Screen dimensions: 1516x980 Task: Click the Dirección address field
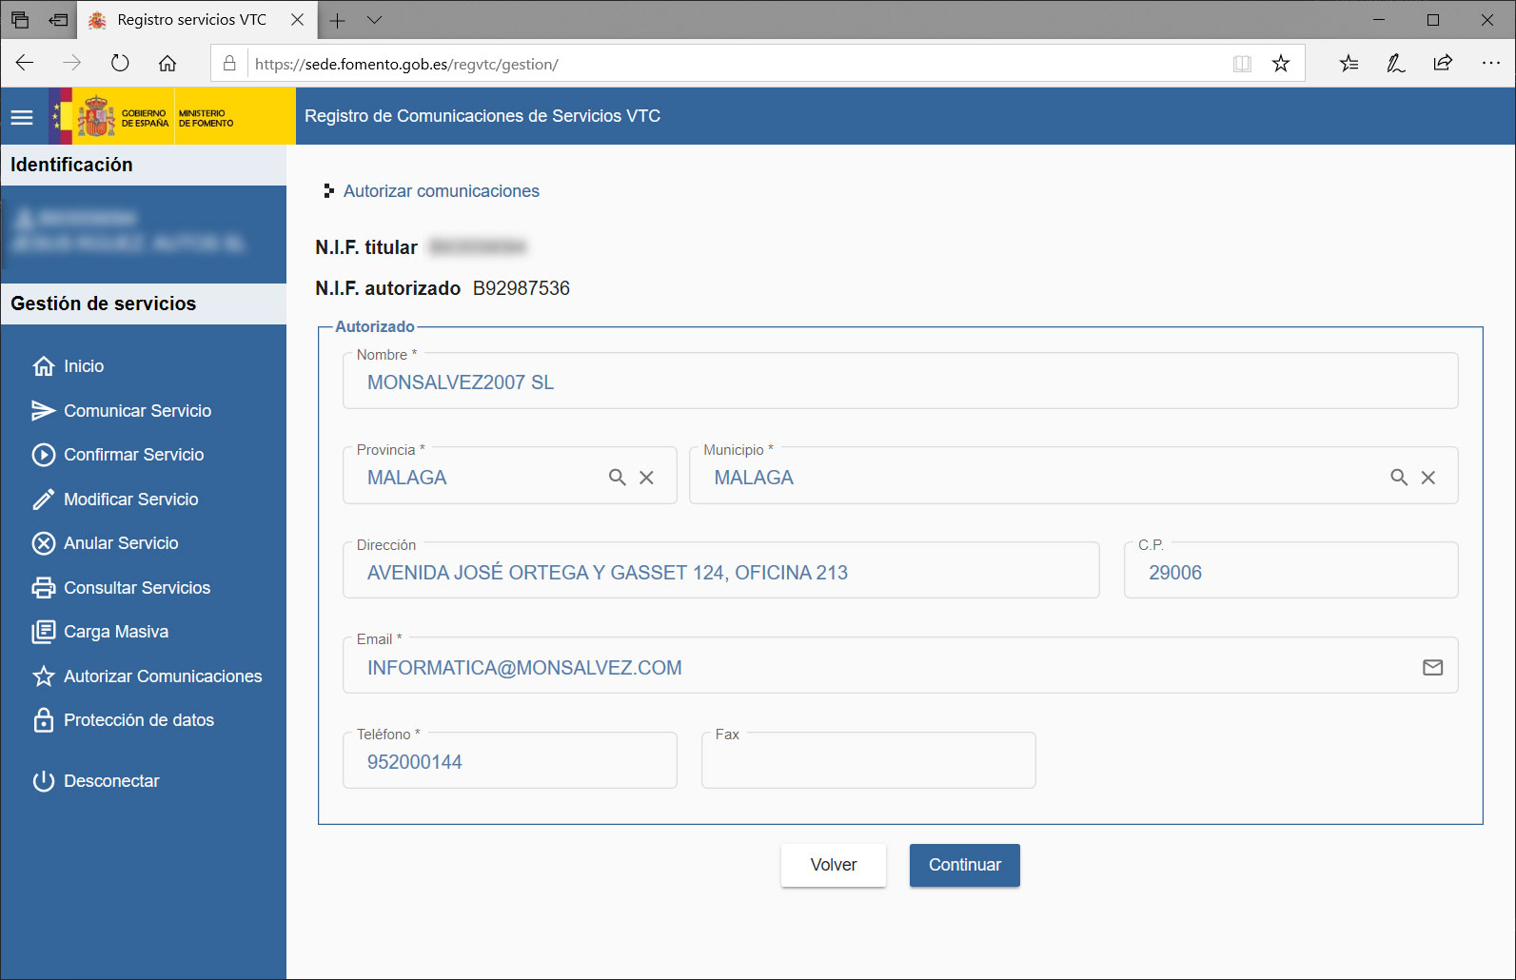tap(721, 572)
